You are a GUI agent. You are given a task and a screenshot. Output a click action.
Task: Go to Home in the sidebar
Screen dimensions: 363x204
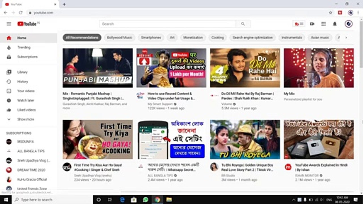28,38
